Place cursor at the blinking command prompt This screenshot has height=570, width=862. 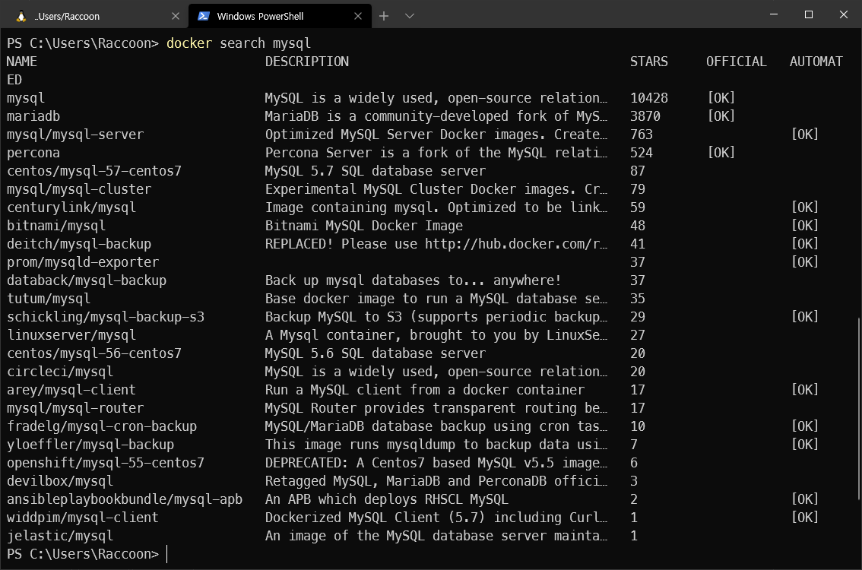click(167, 553)
